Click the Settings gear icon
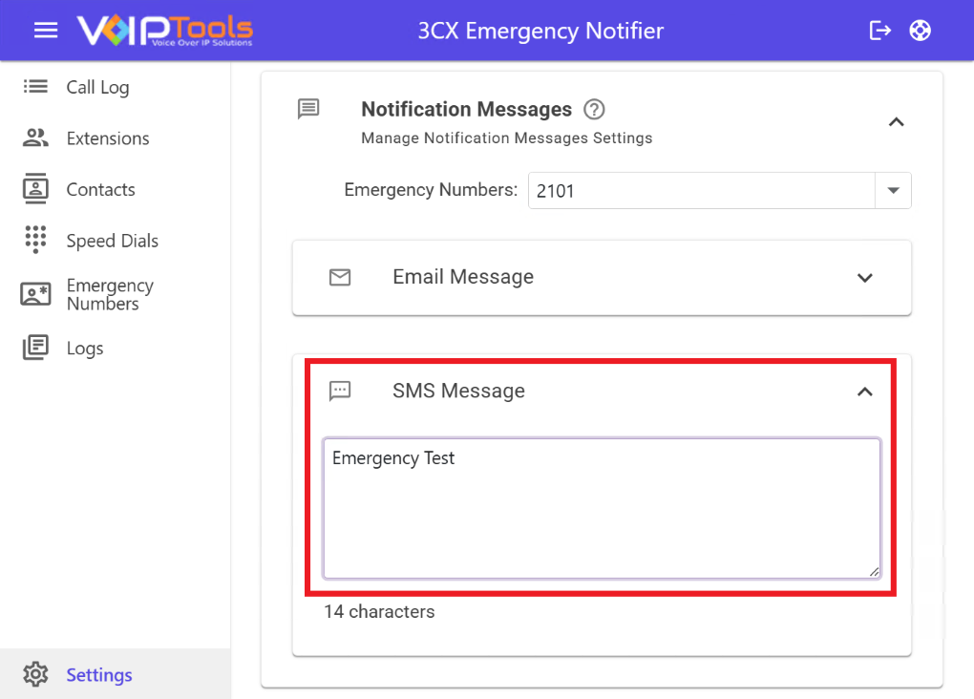The height and width of the screenshot is (699, 974). point(35,674)
